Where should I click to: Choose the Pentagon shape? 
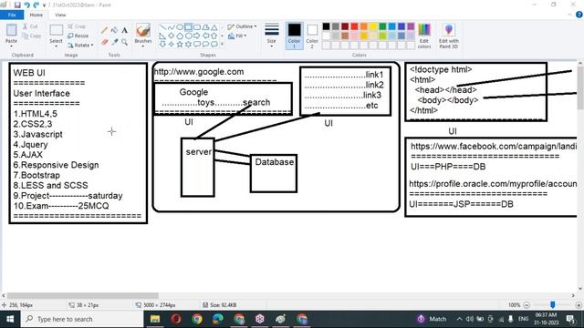180,36
